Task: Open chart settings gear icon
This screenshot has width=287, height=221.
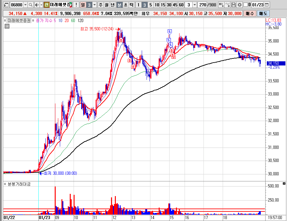Action: coord(239,5)
